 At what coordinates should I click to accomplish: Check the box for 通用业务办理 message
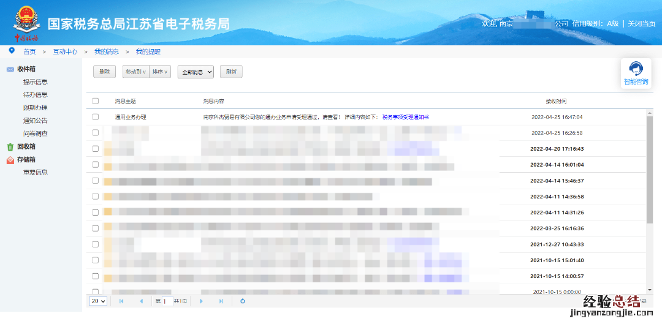click(x=95, y=116)
